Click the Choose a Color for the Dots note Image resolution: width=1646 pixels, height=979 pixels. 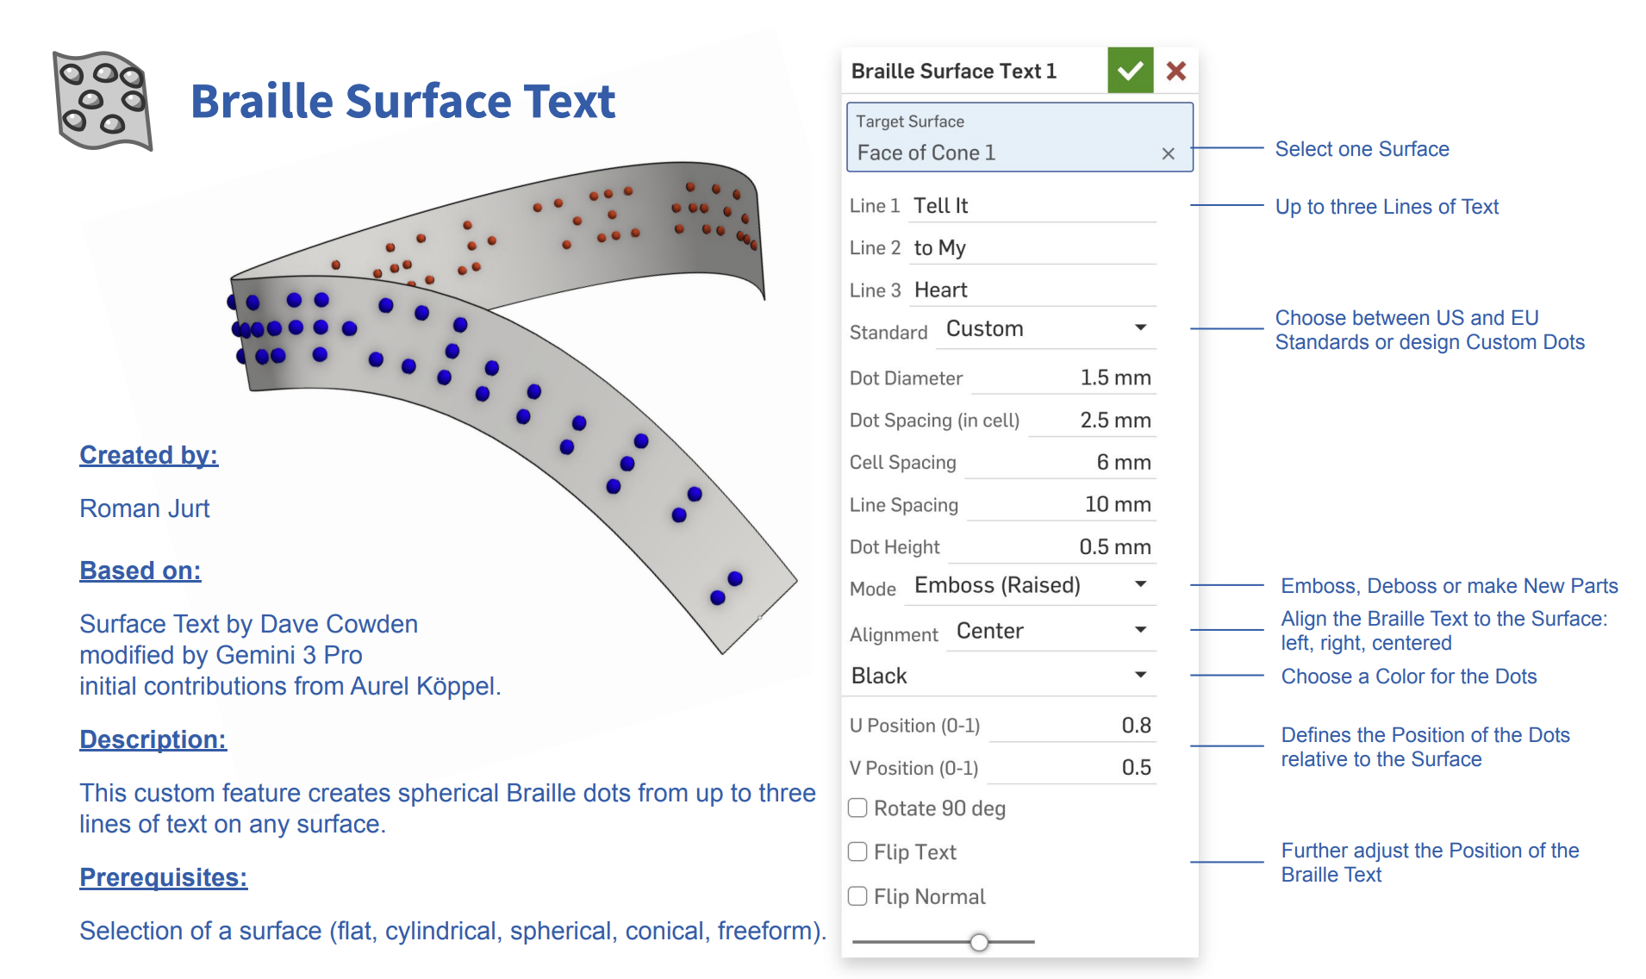pos(1409,677)
